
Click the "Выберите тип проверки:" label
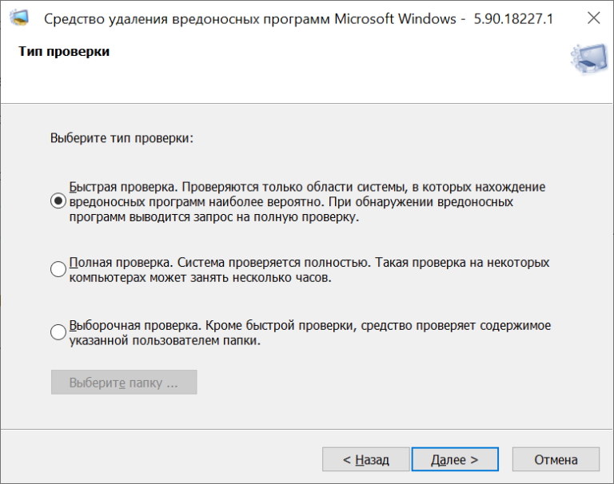click(122, 138)
